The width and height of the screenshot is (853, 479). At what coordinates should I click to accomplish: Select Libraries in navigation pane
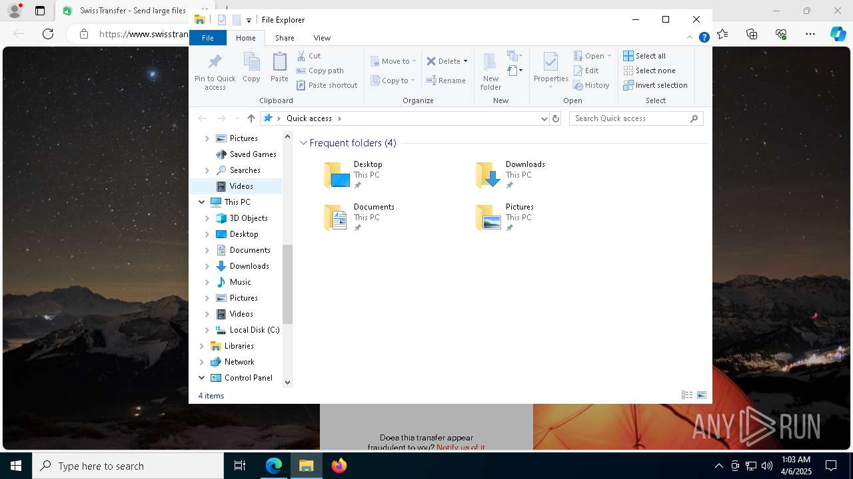point(239,346)
